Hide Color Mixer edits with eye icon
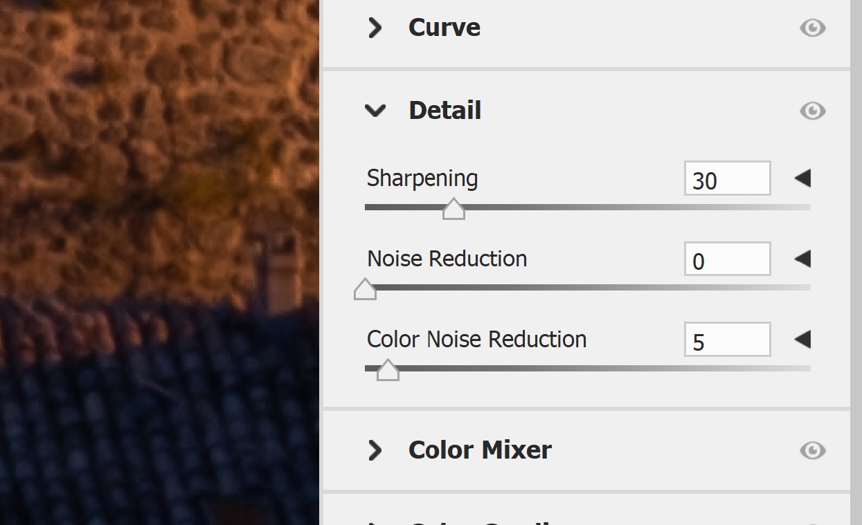Image resolution: width=862 pixels, height=525 pixels. point(812,450)
